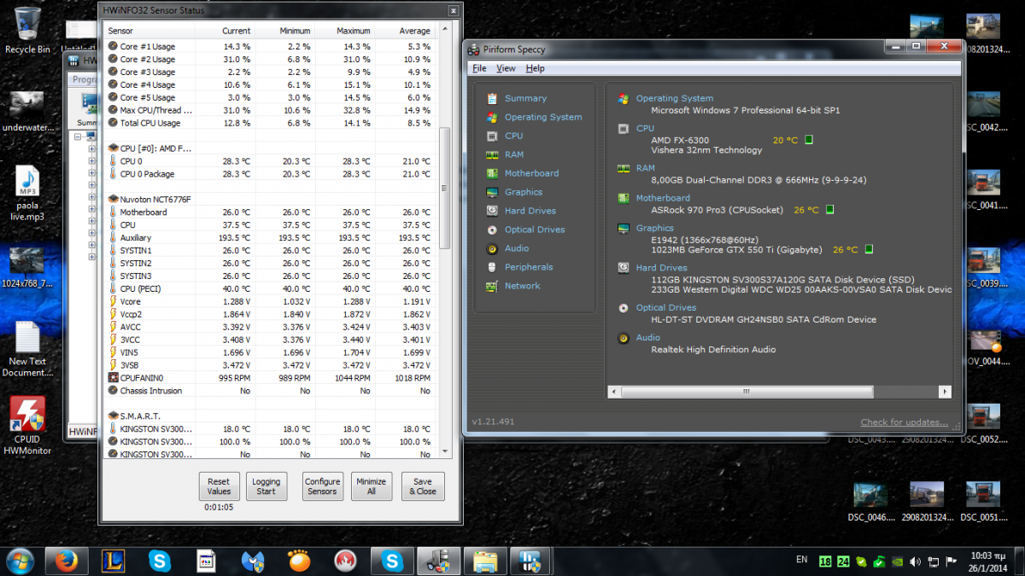This screenshot has width=1025, height=576.
Task: Select the Auxiliary temperature row
Action: [271, 237]
